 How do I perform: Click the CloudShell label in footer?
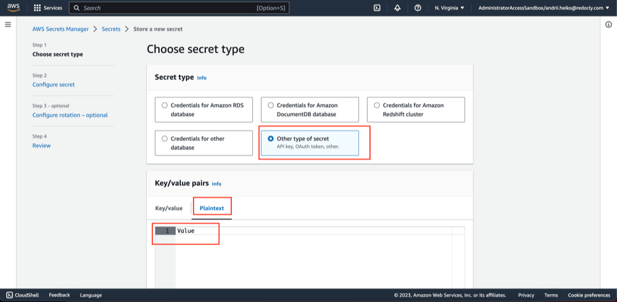[x=28, y=295]
